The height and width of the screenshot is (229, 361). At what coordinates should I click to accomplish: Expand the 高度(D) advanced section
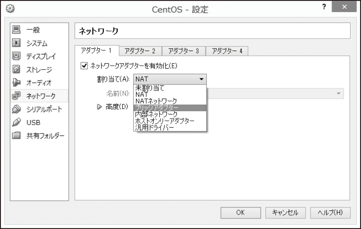coord(99,107)
